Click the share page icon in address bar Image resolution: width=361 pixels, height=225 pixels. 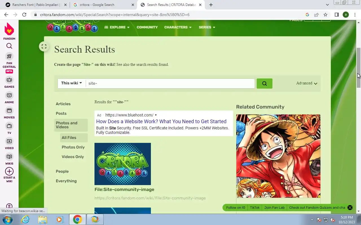316,15
